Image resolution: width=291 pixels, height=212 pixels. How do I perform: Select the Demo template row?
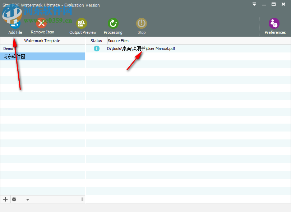coord(43,49)
